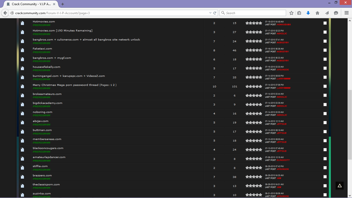Screen dimensions: 352x198
Task: Go back using the browser back arrow
Action: (x=5, y=13)
